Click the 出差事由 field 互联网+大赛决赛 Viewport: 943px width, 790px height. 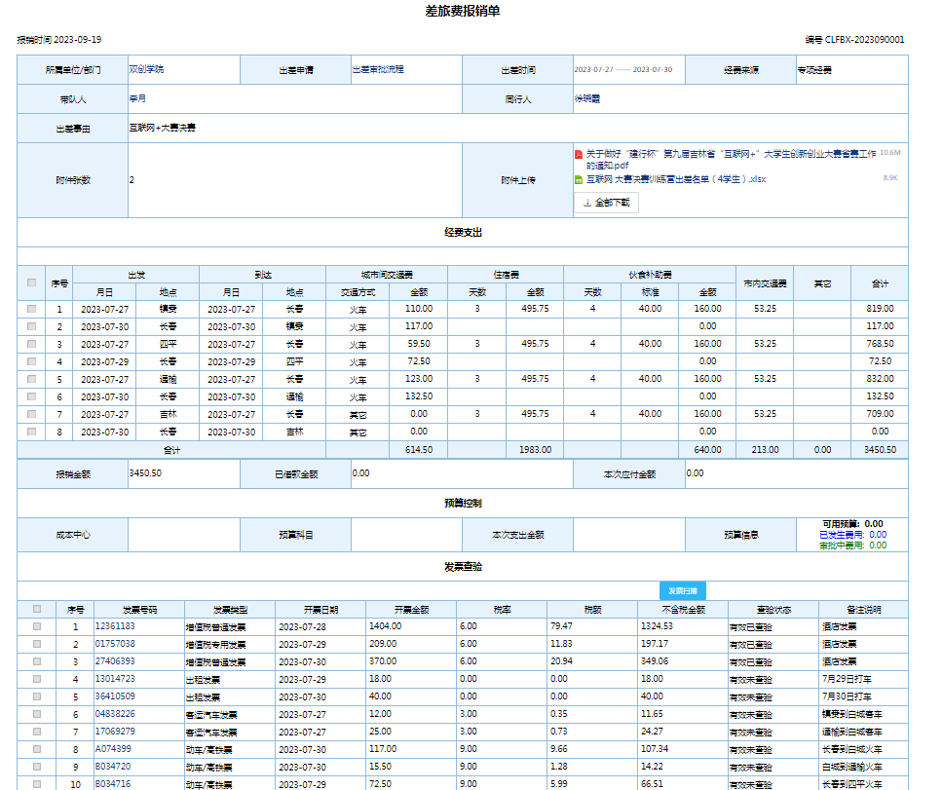[518, 128]
